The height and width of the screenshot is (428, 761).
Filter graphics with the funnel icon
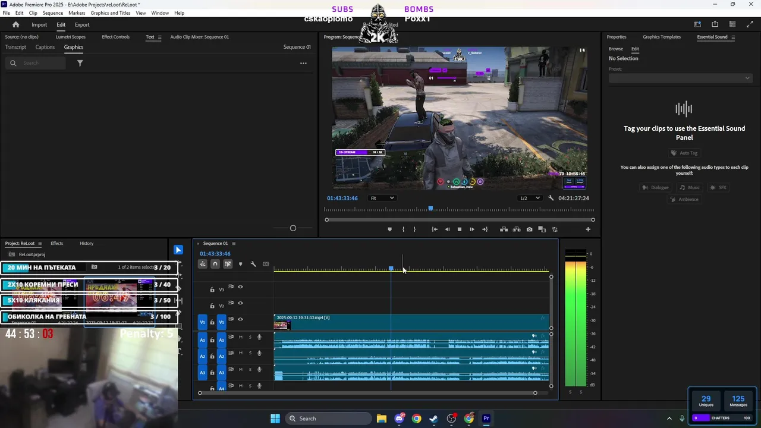pyautogui.click(x=80, y=63)
